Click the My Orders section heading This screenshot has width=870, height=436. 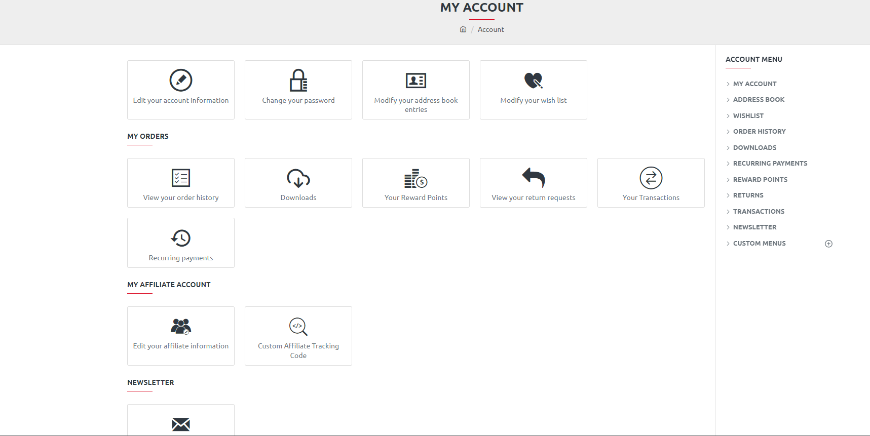148,136
